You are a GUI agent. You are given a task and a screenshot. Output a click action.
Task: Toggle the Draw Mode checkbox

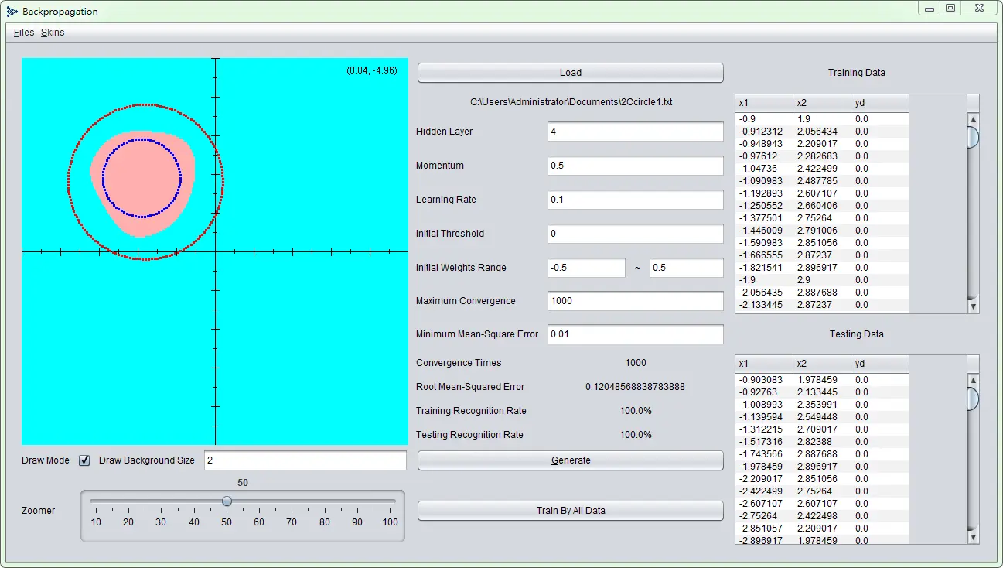pyautogui.click(x=84, y=460)
